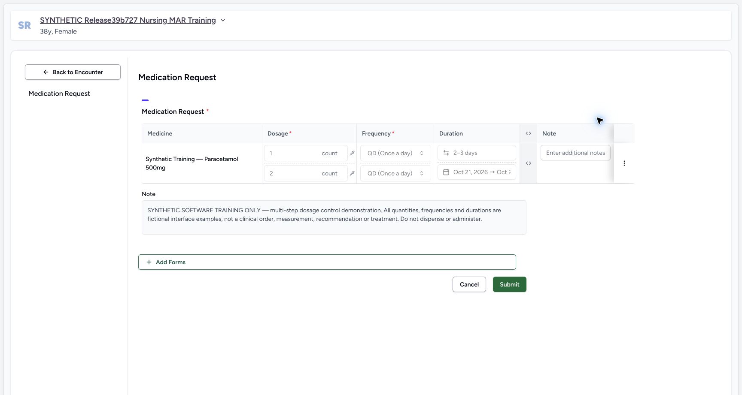Viewport: 742px width, 395px height.
Task: Click the expand icon in the Paracetamol row
Action: pyautogui.click(x=528, y=163)
